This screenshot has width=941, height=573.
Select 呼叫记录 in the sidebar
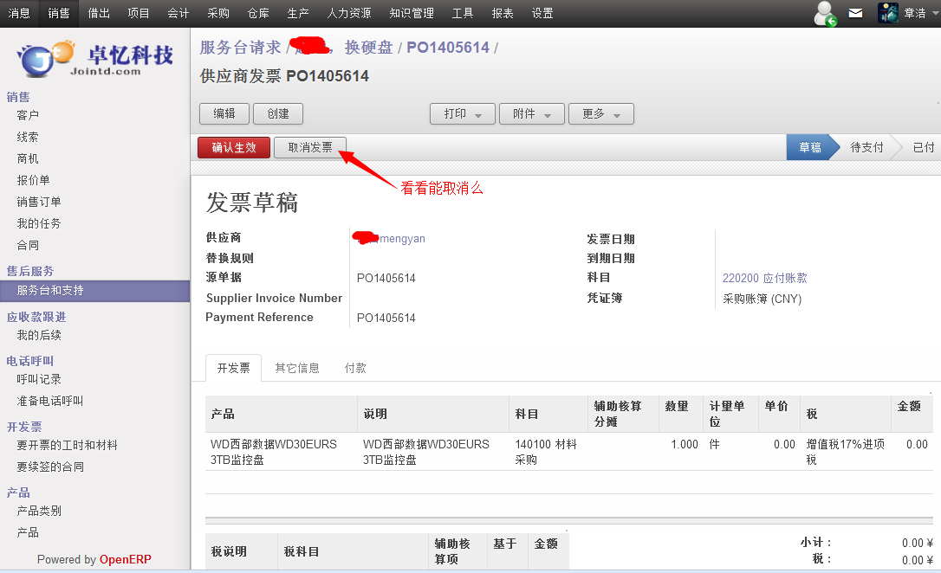click(39, 379)
